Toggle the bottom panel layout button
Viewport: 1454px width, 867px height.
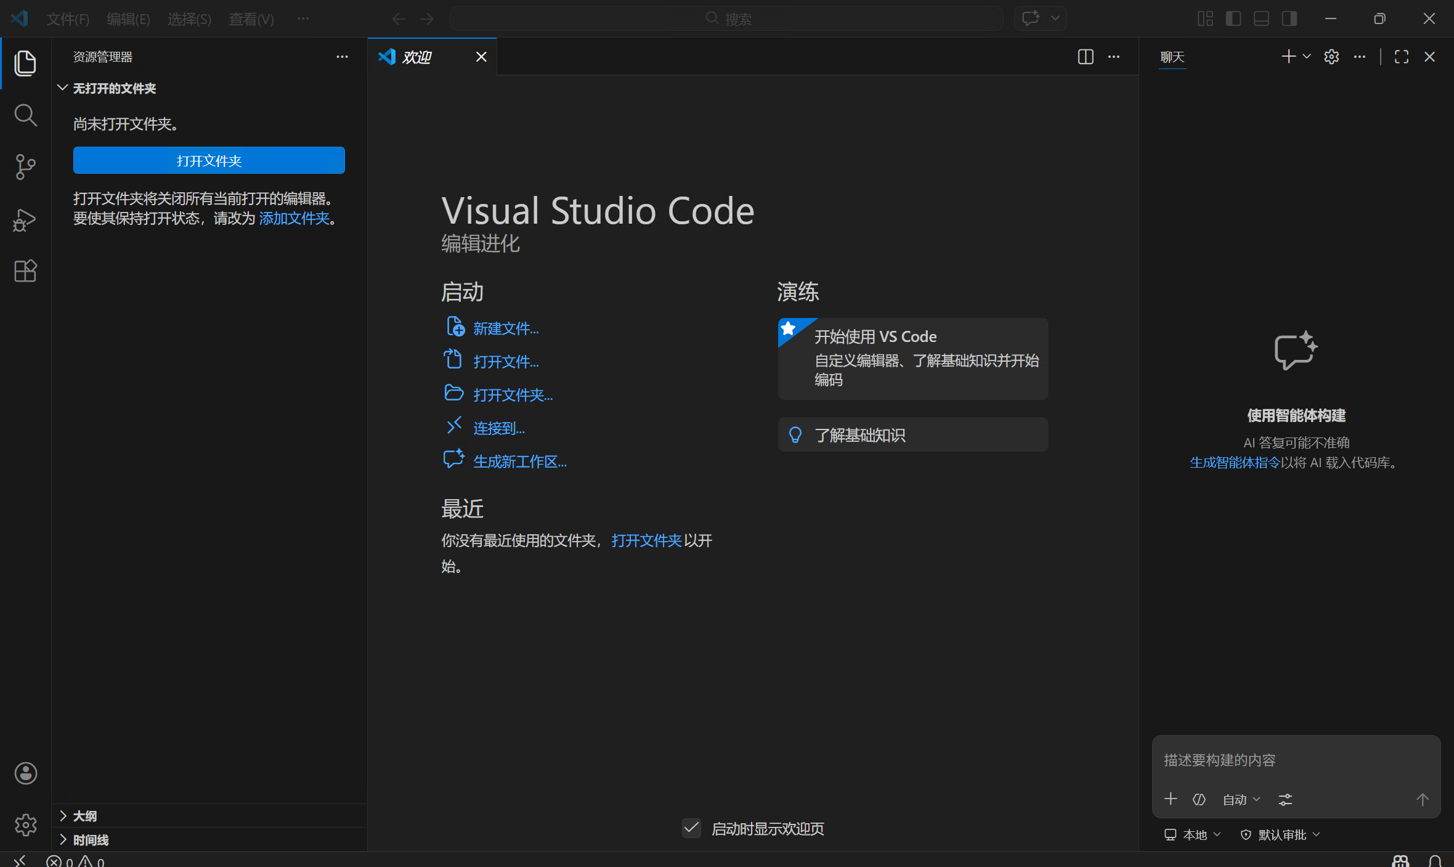1261,18
